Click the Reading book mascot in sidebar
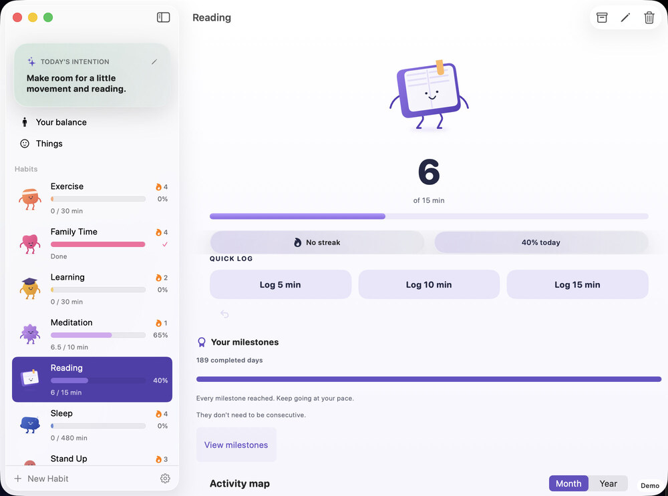 tap(30, 377)
